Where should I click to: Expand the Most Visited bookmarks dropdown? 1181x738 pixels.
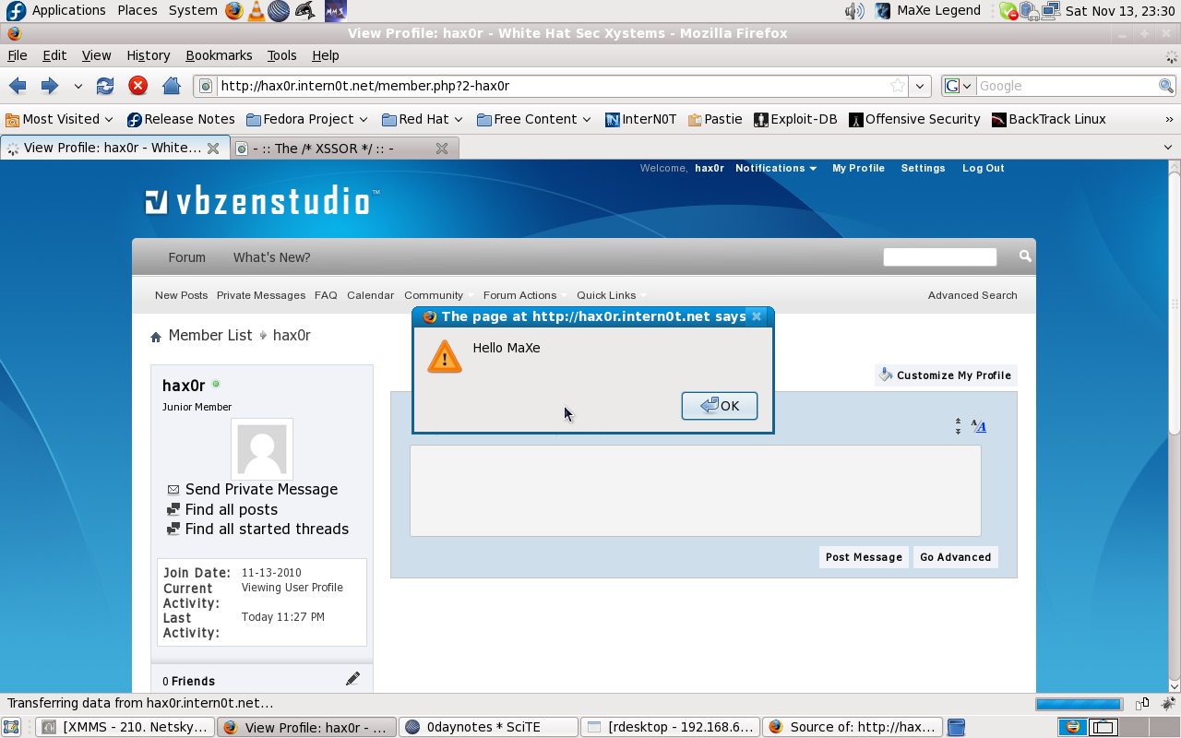point(60,119)
